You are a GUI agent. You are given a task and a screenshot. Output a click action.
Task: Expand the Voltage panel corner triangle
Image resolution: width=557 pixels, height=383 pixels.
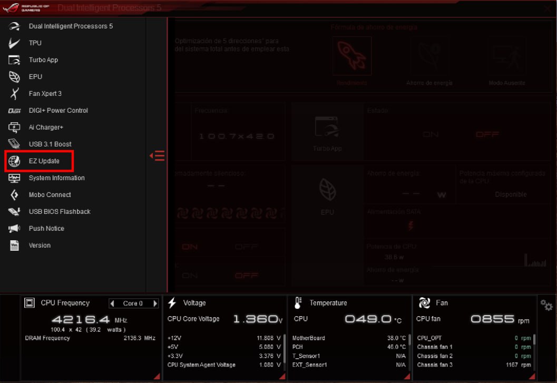pos(282,376)
